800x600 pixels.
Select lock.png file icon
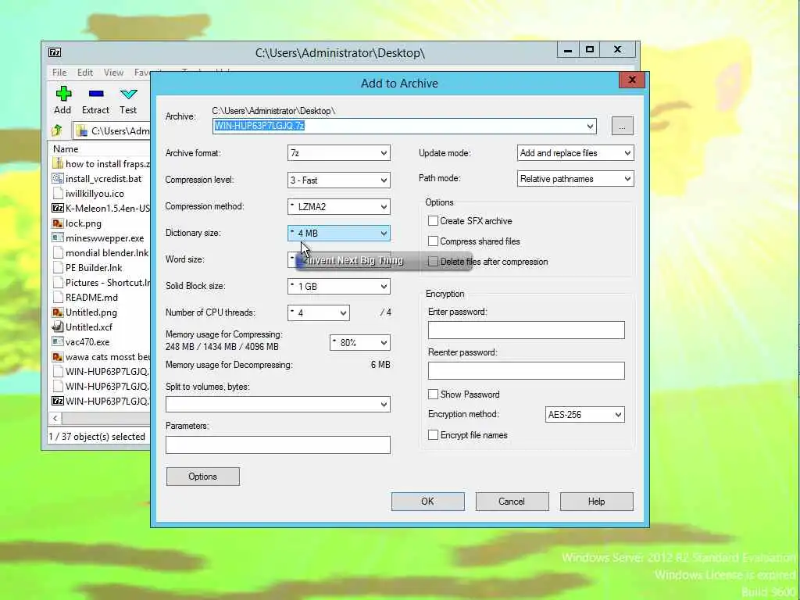pos(58,223)
